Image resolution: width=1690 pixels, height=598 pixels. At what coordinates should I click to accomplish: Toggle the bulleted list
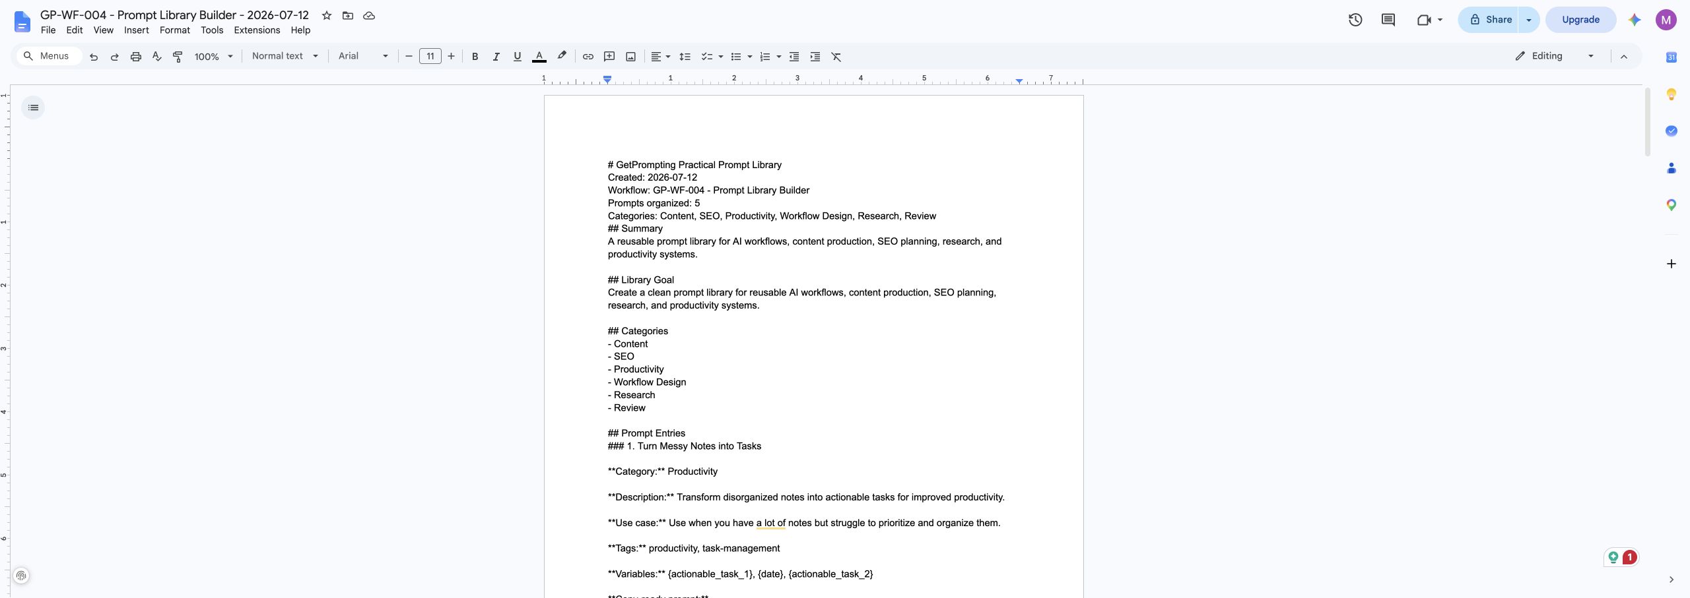pyautogui.click(x=736, y=57)
